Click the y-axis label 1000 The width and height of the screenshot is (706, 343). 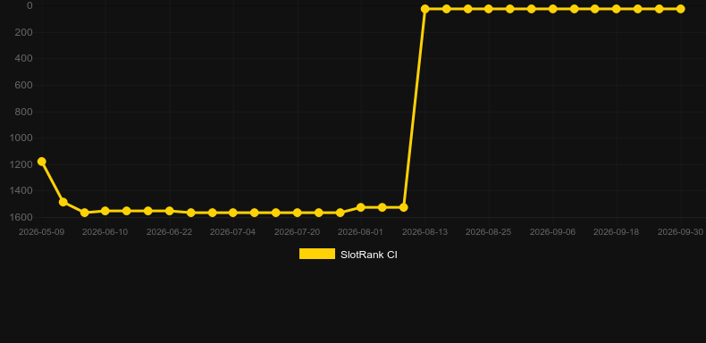[x=21, y=138]
